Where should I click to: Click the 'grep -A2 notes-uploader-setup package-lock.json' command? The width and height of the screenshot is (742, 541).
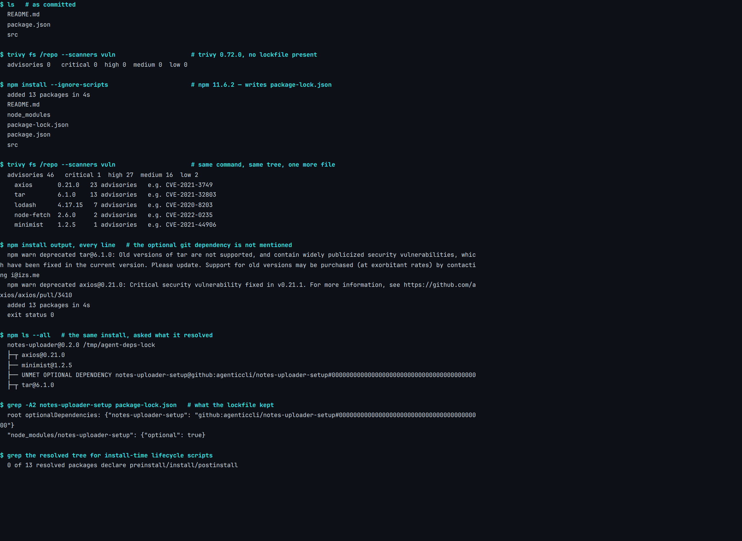pos(88,405)
